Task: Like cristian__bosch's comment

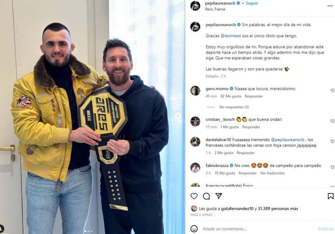Action: [332, 121]
